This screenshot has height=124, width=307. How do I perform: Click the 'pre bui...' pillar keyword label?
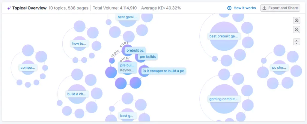(x=127, y=65)
